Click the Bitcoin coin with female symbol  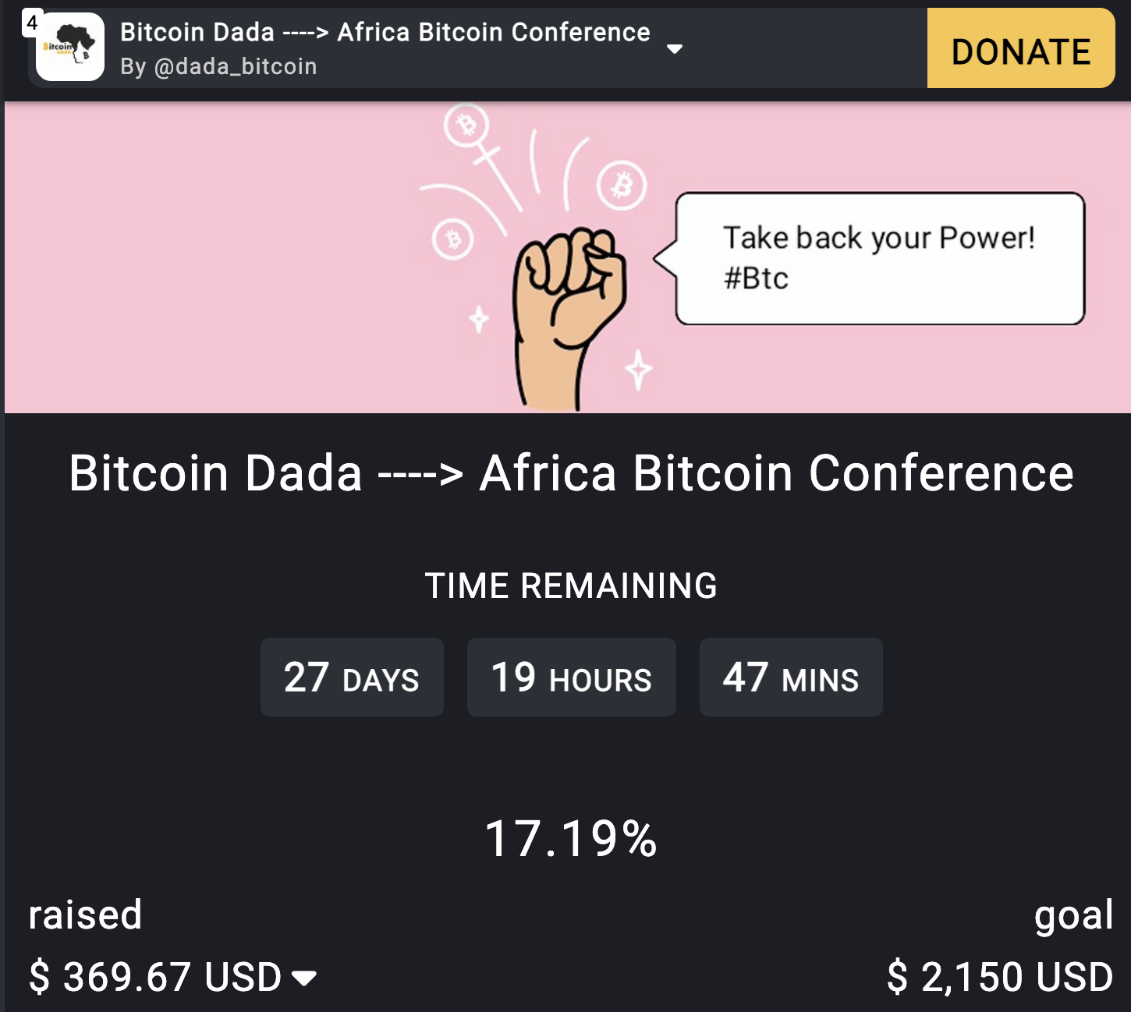pyautogui.click(x=466, y=125)
